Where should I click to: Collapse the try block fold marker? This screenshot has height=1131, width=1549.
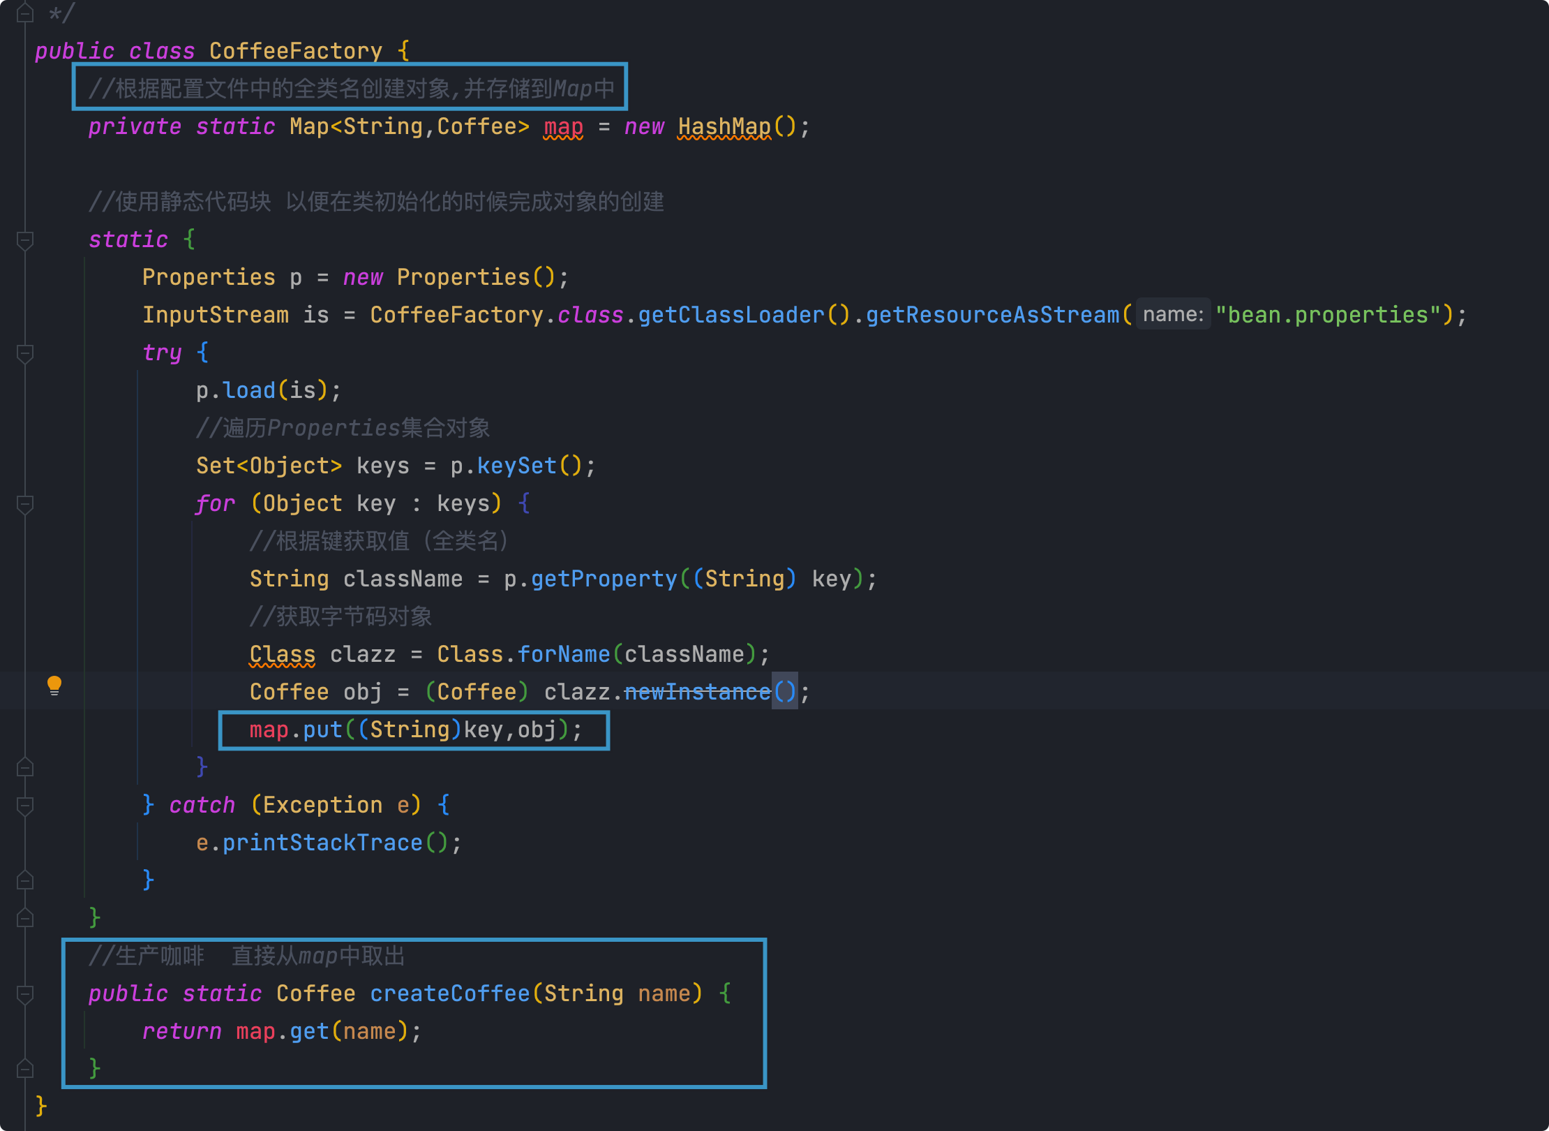25,354
